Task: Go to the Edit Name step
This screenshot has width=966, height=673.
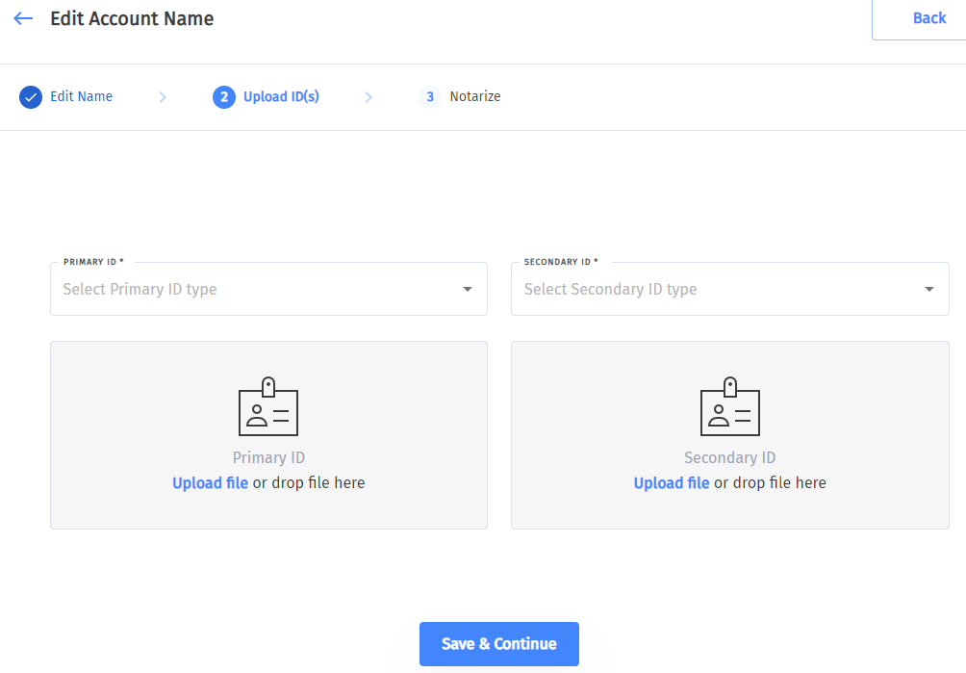Action: tap(82, 97)
